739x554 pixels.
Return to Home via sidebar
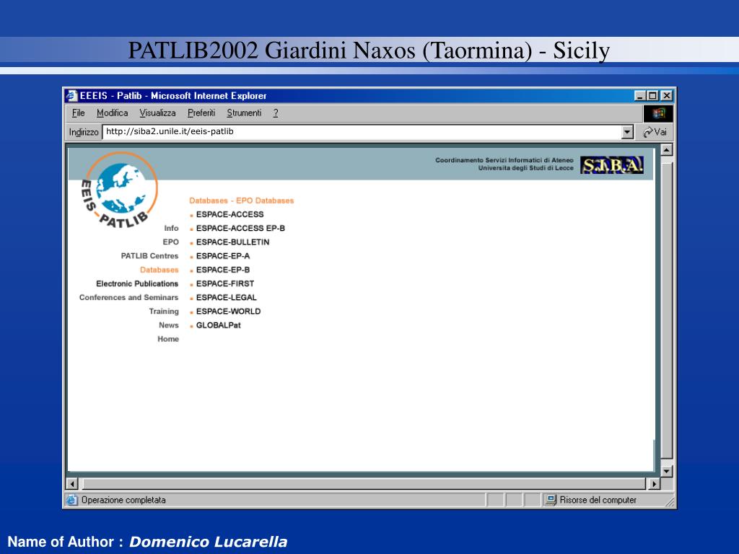[168, 339]
